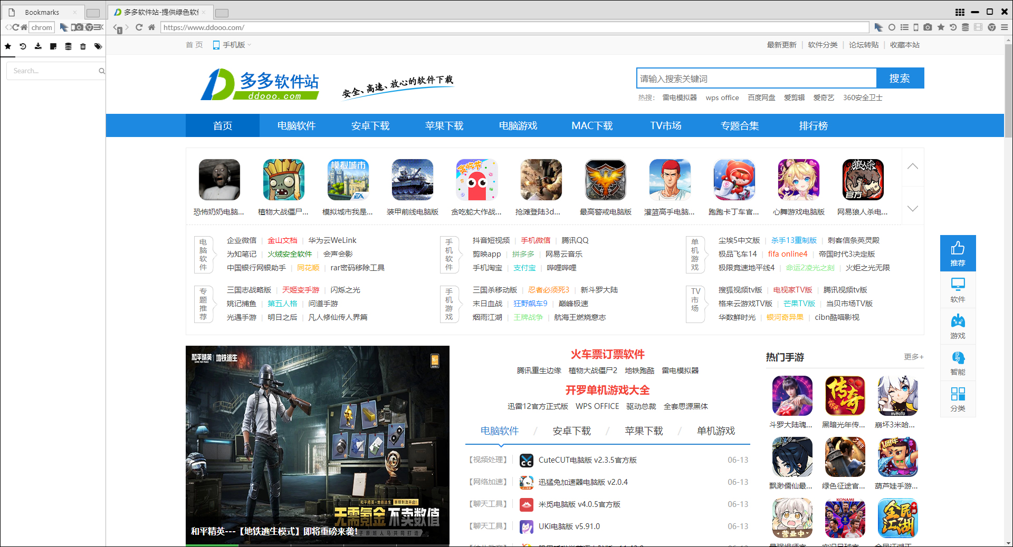The image size is (1013, 547).
Task: Select the Bookmarks tab
Action: click(x=42, y=12)
